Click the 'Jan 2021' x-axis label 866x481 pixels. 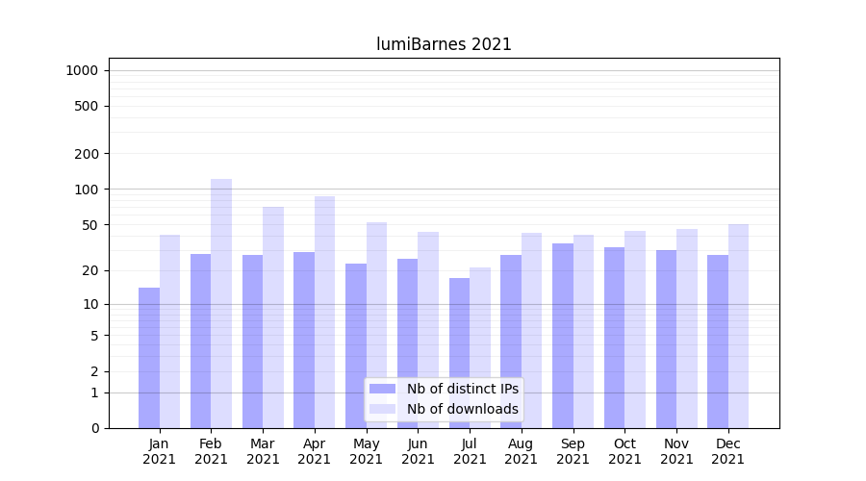[160, 451]
